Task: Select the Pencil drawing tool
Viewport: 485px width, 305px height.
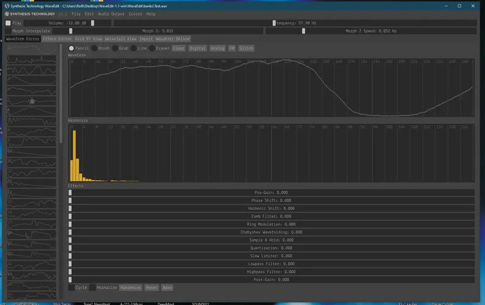Action: pos(71,48)
